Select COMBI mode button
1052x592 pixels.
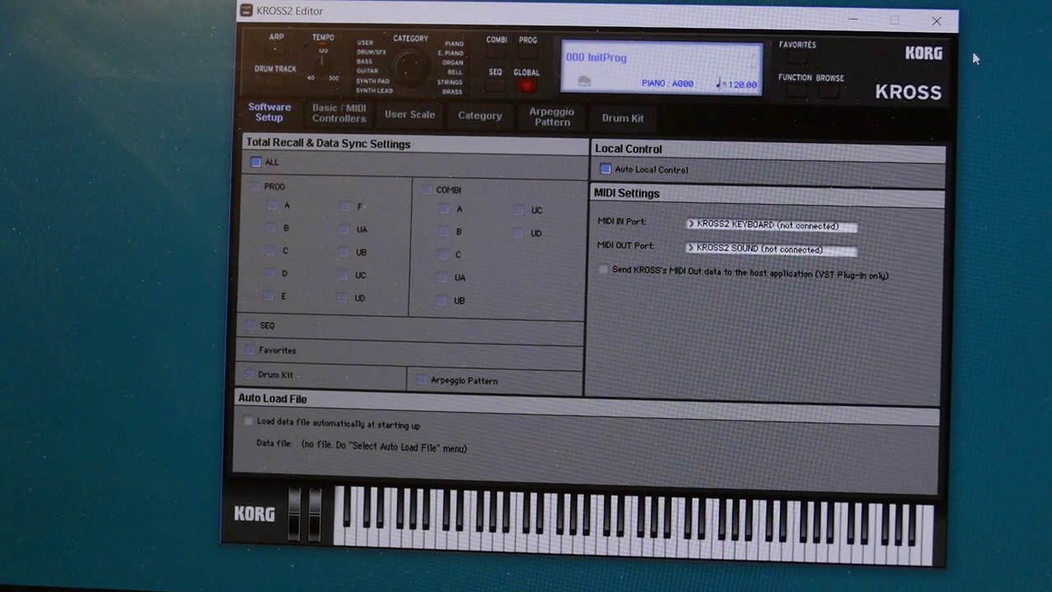pos(496,53)
